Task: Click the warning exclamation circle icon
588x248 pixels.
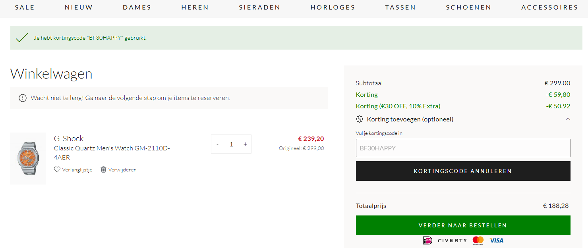Action: coord(23,98)
